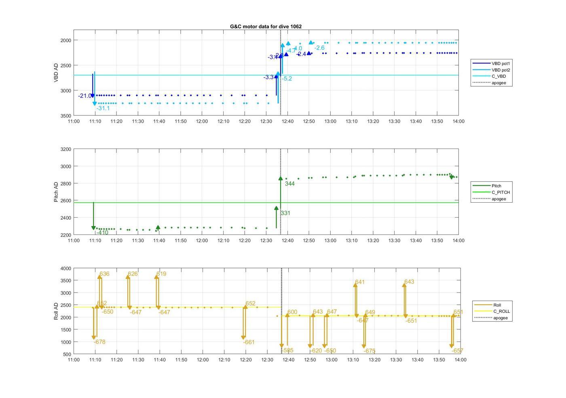Click the '-661' roll annotation

(x=249, y=342)
